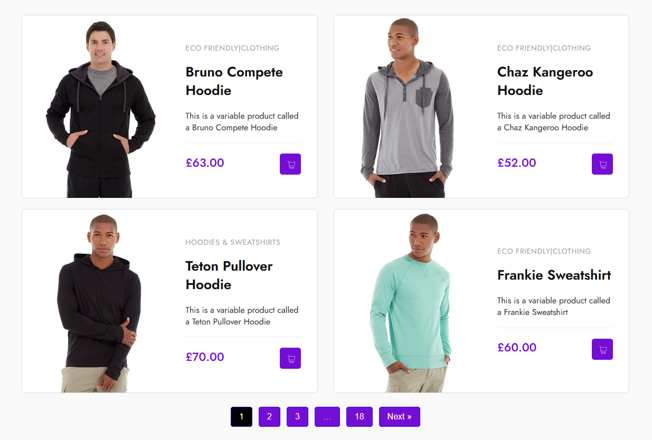The width and height of the screenshot is (652, 440).
Task: View the Bruno Compete Hoodie product photo
Action: tap(100, 108)
